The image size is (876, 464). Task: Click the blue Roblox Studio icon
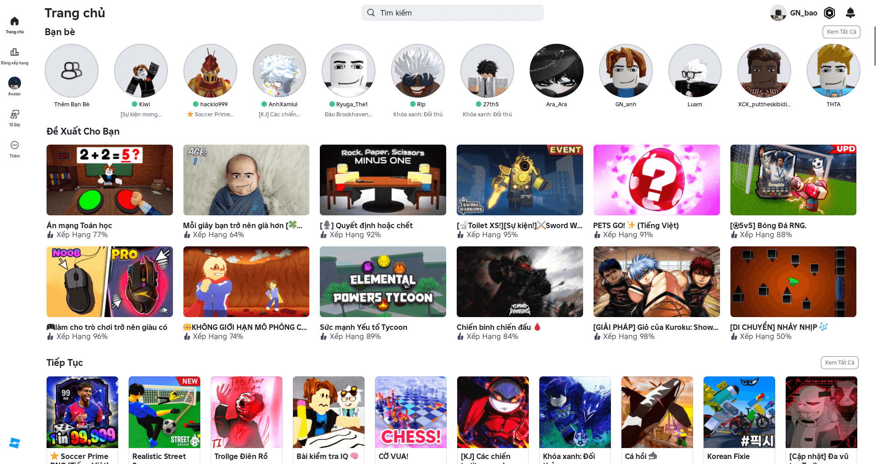[x=15, y=443]
